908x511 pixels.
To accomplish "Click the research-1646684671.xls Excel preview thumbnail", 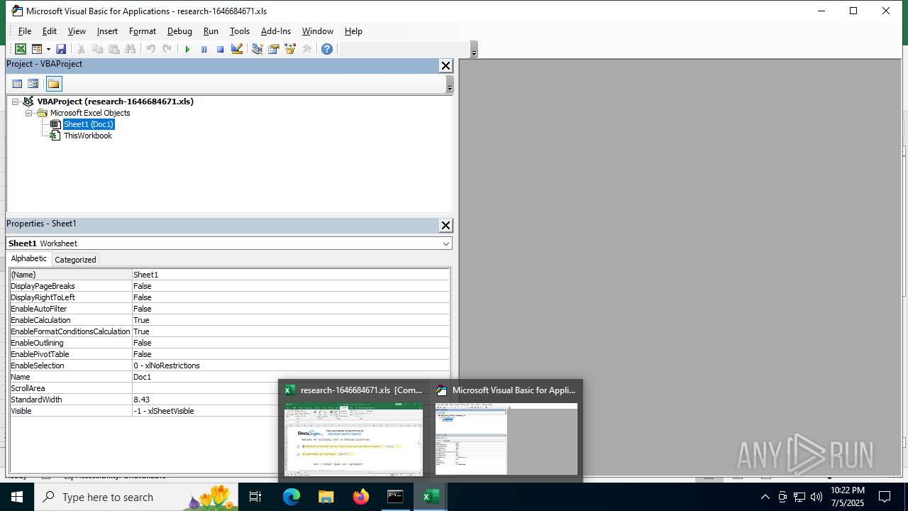I will click(353, 439).
